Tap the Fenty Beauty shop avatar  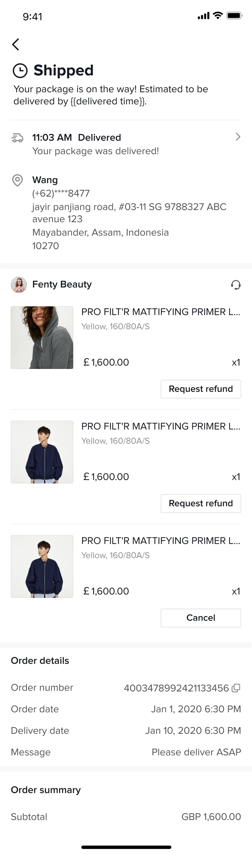(19, 285)
